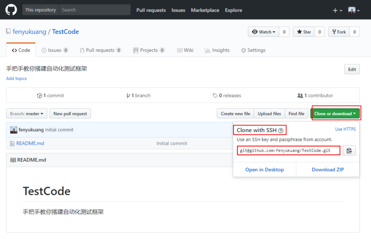Go to Pull requests in top navigation

coord(151,10)
